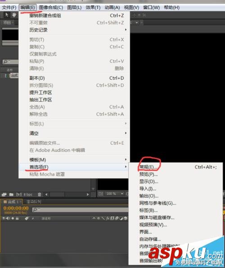The width and height of the screenshot is (225, 268).
Task: Expand the 历史记录 submenu
Action: point(75,30)
